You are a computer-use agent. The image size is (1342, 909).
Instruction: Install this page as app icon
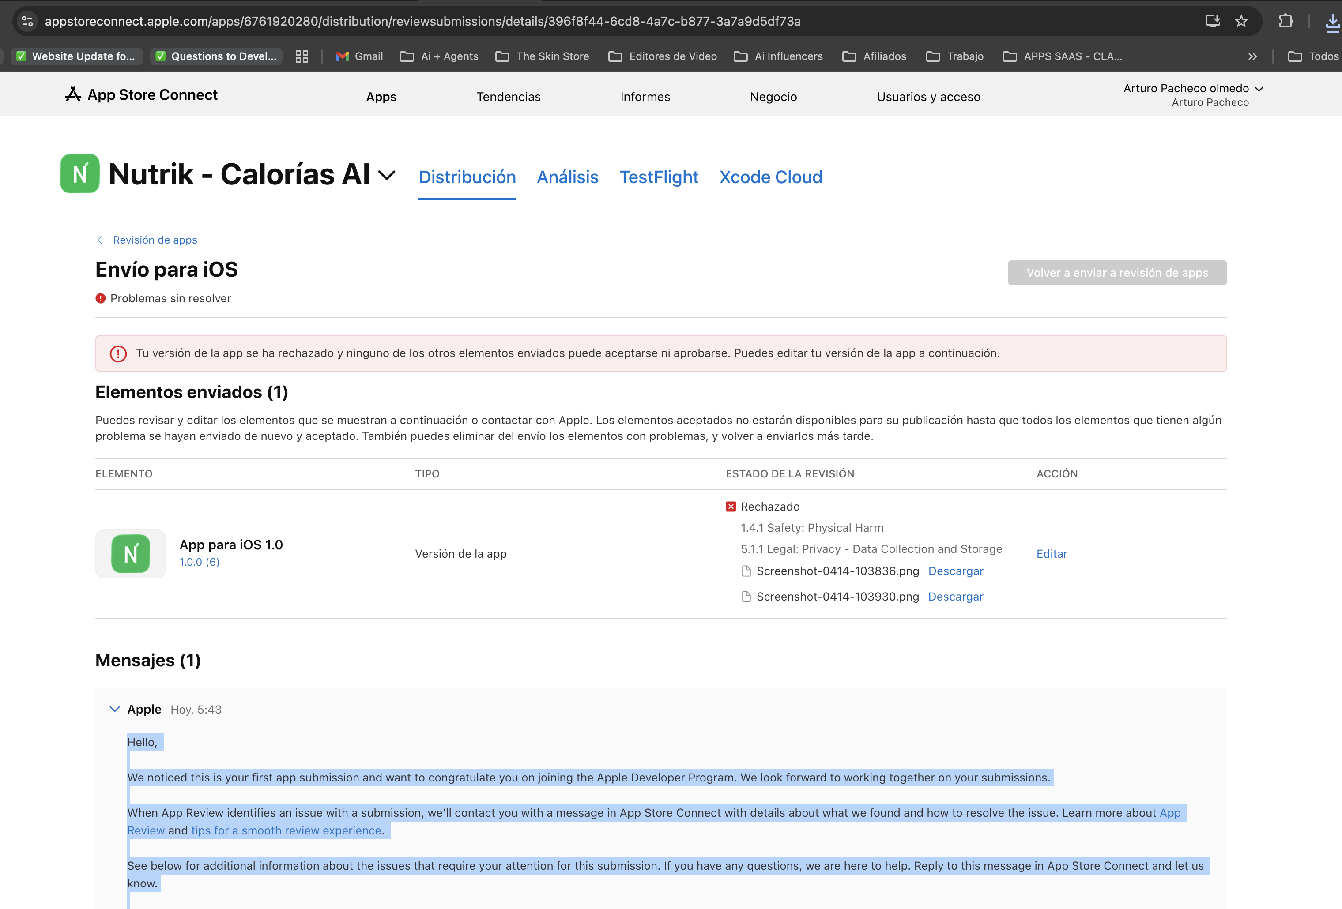click(x=1213, y=21)
